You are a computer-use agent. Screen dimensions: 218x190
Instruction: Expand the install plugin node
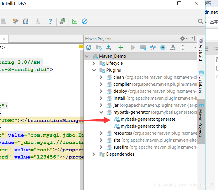pos(101,98)
